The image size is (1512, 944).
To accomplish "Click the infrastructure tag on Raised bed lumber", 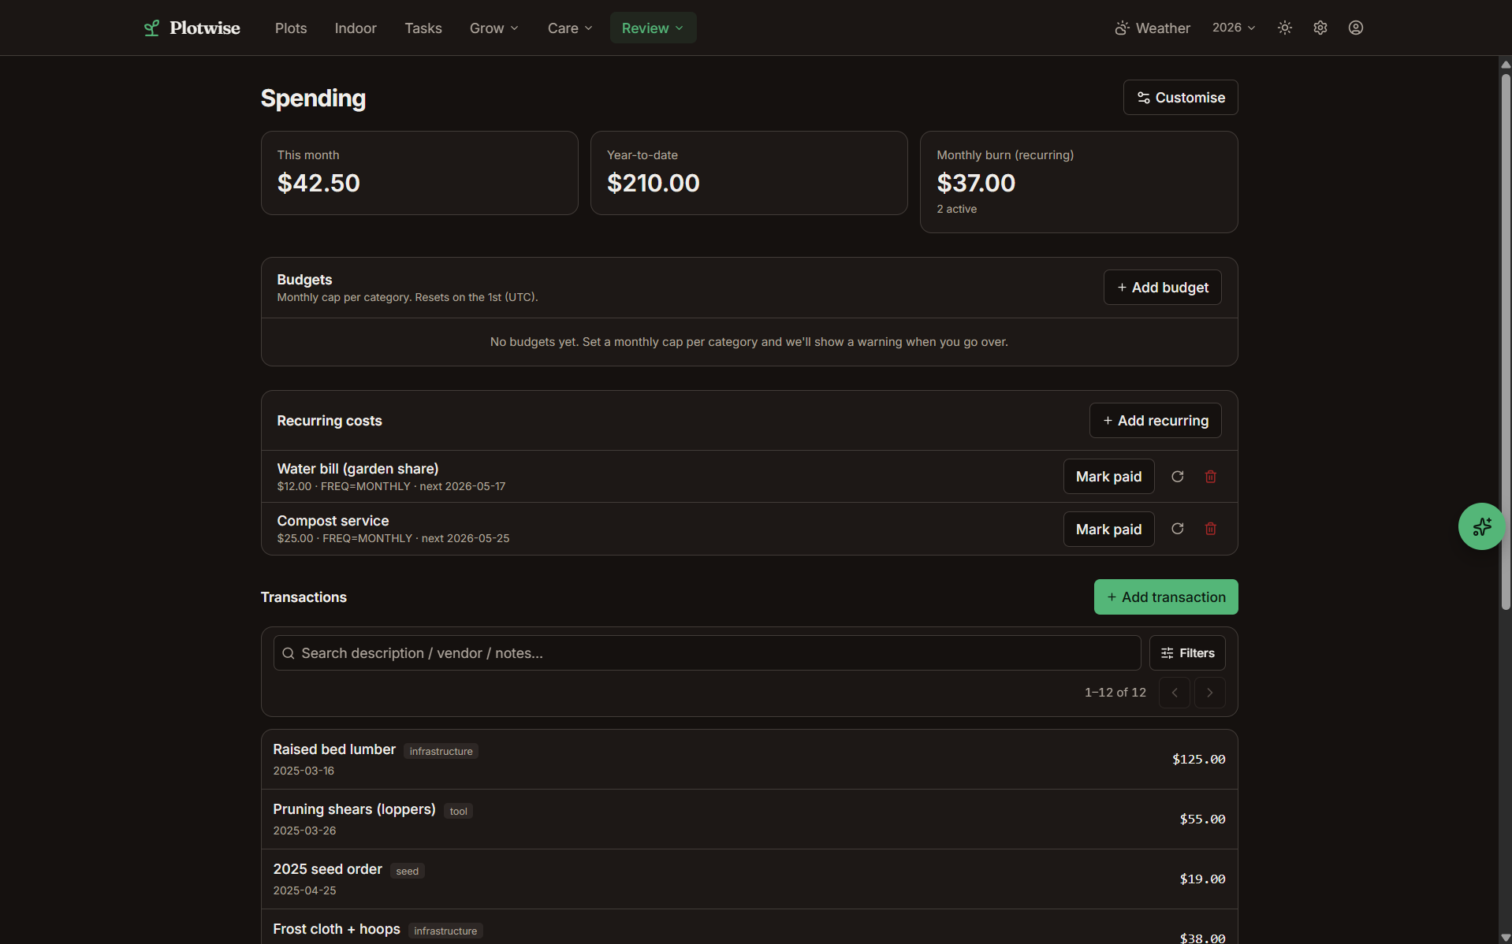I will 441,751.
